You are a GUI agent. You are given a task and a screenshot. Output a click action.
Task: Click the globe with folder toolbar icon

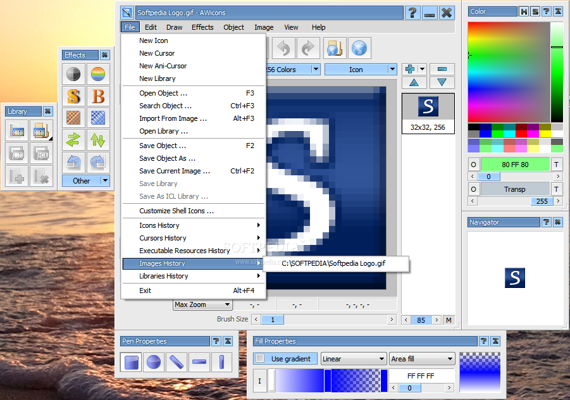click(x=335, y=48)
